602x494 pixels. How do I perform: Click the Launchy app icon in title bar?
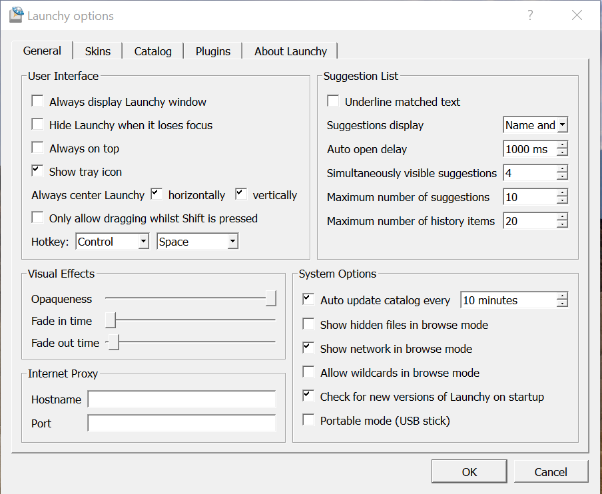[x=16, y=15]
